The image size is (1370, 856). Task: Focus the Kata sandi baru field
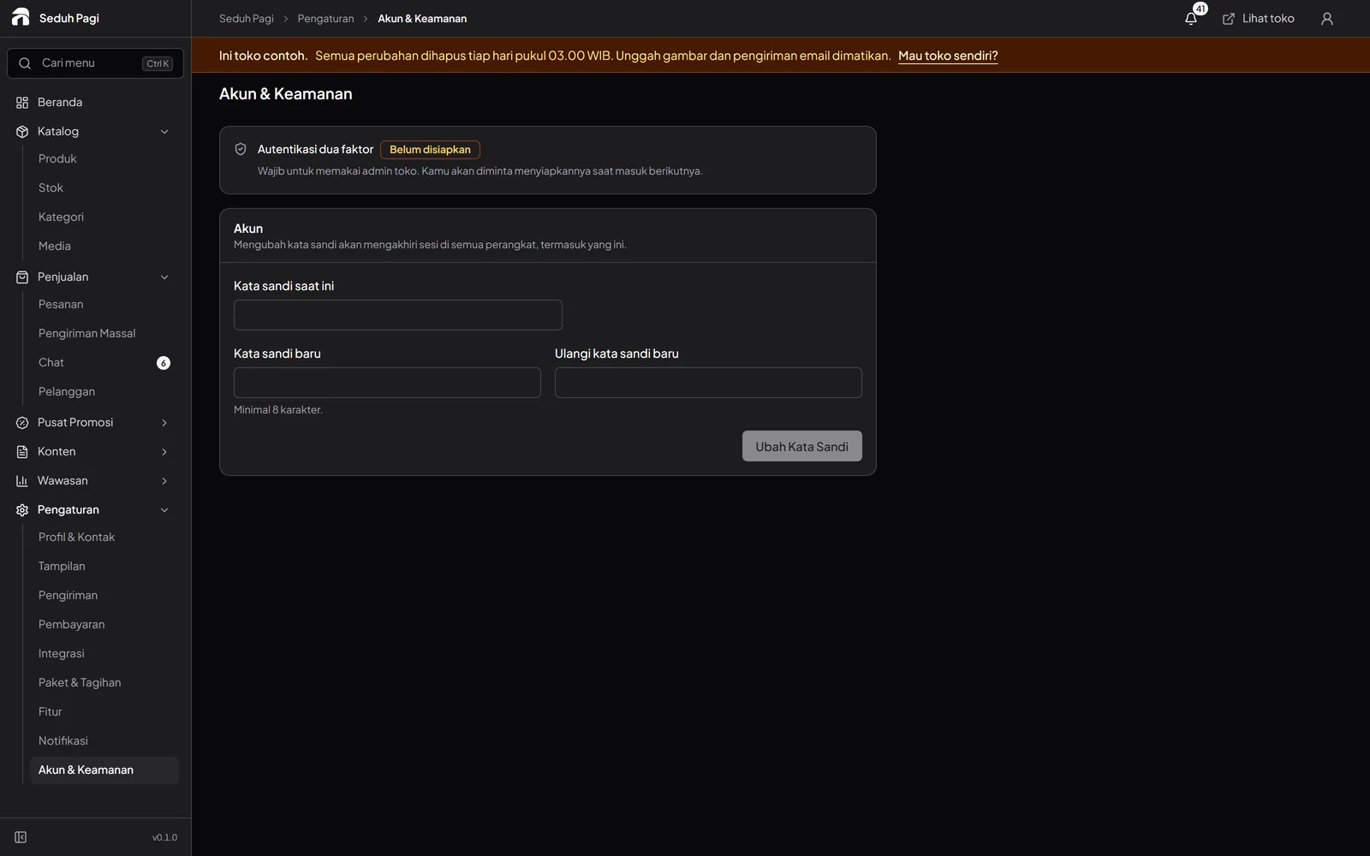point(387,383)
